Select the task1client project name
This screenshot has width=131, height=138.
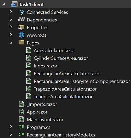[x=32, y=5]
